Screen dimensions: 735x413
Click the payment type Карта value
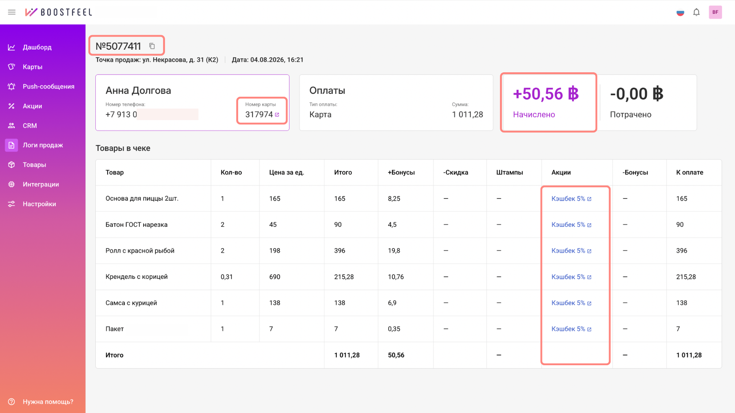click(x=320, y=114)
